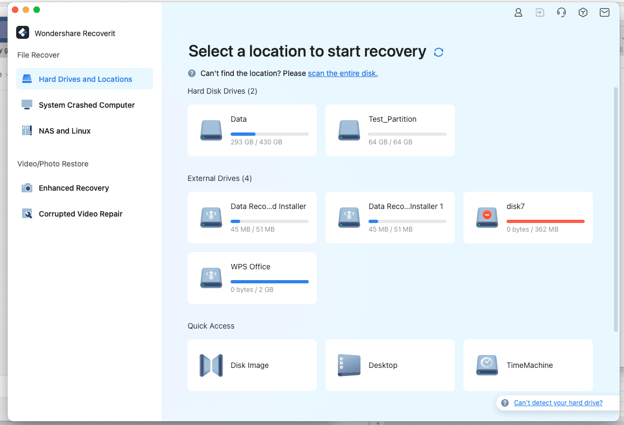624x425 pixels.
Task: Open the user account profile icon
Action: [x=518, y=13]
